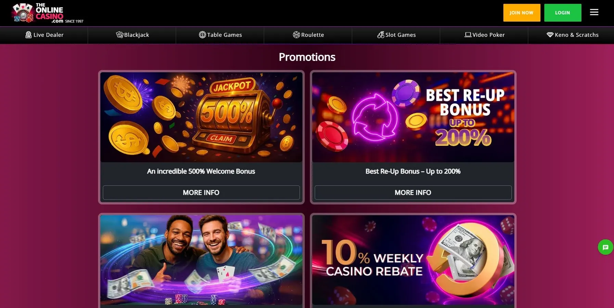The height and width of the screenshot is (308, 614).
Task: Click MORE INFO for 500% Welcome Bonus
Action: 201,193
